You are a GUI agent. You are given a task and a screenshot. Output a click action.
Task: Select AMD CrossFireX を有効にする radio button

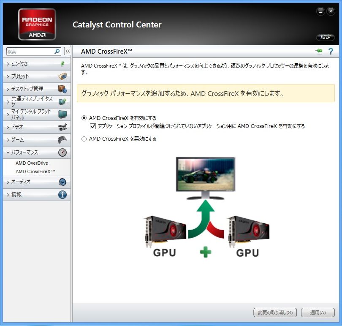tap(84, 118)
